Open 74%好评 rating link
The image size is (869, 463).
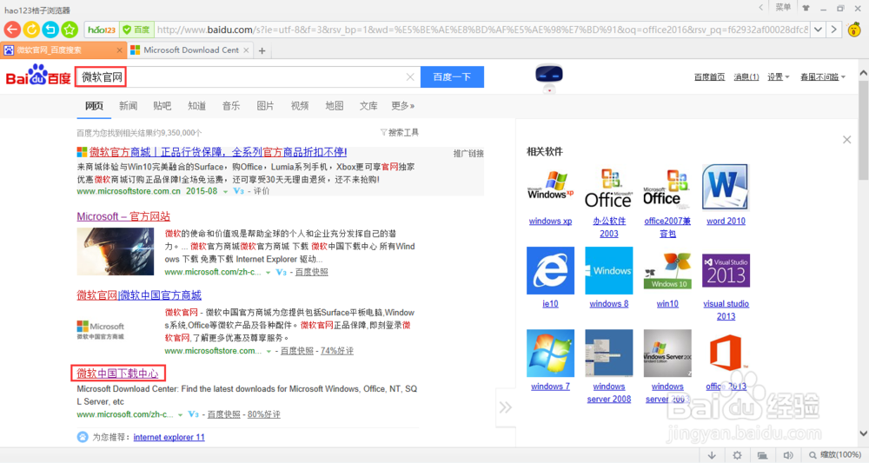(337, 351)
